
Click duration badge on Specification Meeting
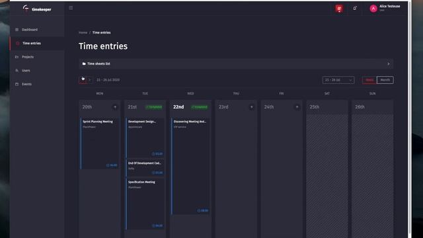point(157,225)
